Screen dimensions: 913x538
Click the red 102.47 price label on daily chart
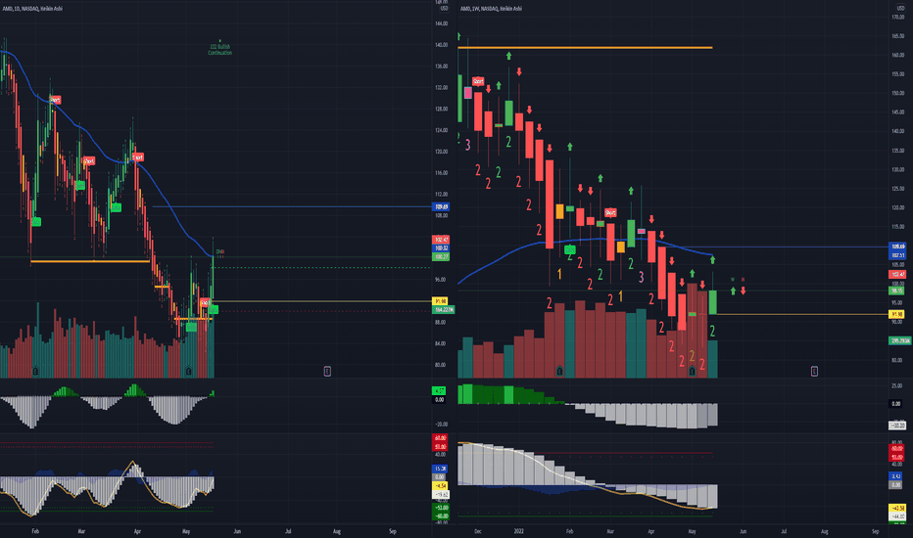click(441, 240)
